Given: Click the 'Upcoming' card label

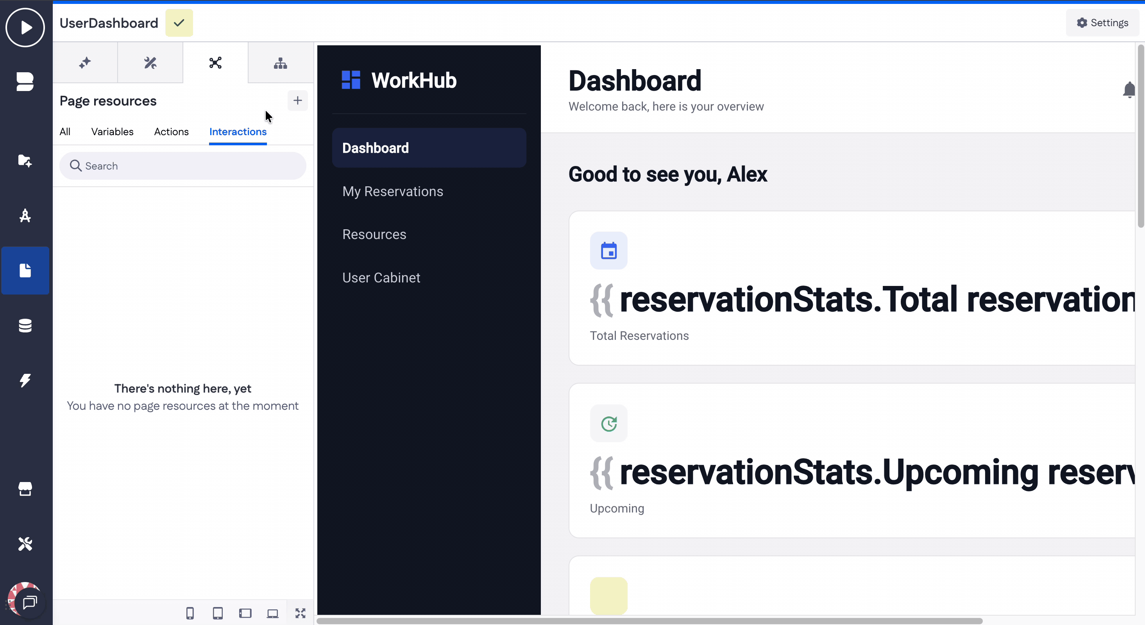Looking at the screenshot, I should pos(617,508).
